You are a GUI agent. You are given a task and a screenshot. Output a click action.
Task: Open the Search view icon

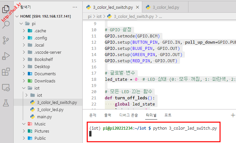[x=6, y=24]
